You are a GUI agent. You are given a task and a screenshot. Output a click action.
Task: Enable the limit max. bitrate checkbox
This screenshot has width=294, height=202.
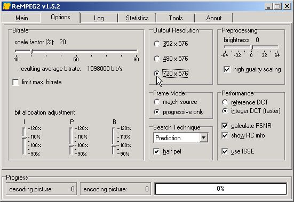tap(16, 82)
